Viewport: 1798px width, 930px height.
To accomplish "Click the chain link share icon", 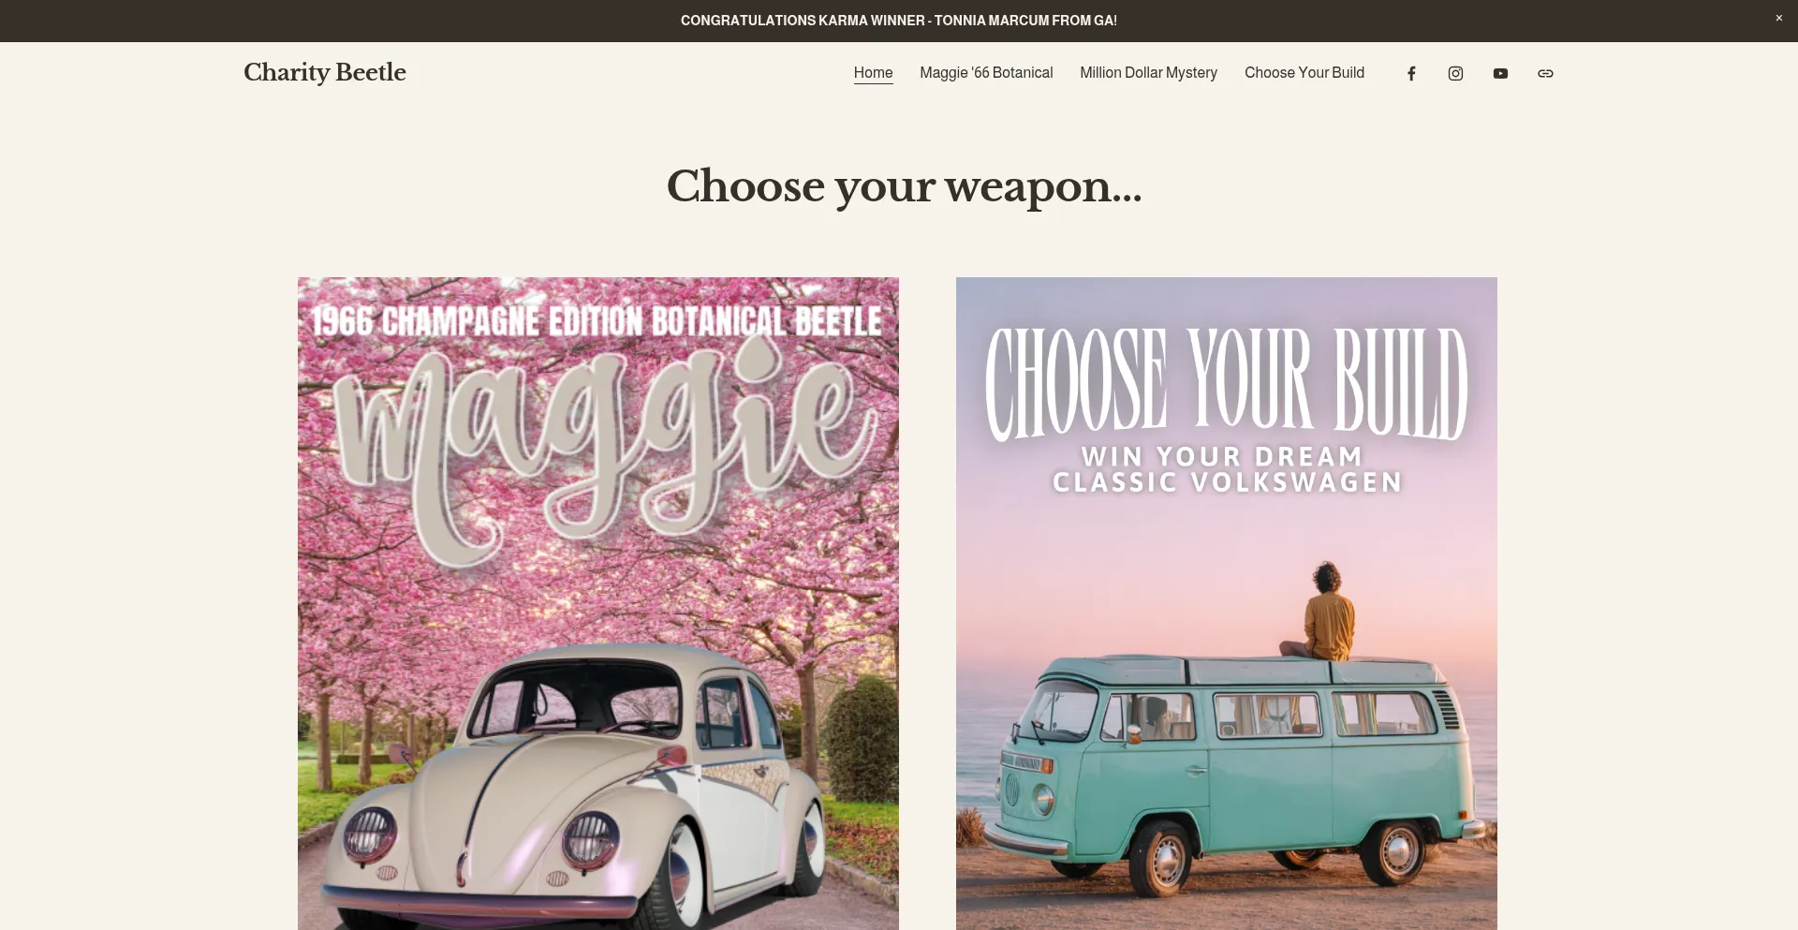I will click(x=1545, y=73).
